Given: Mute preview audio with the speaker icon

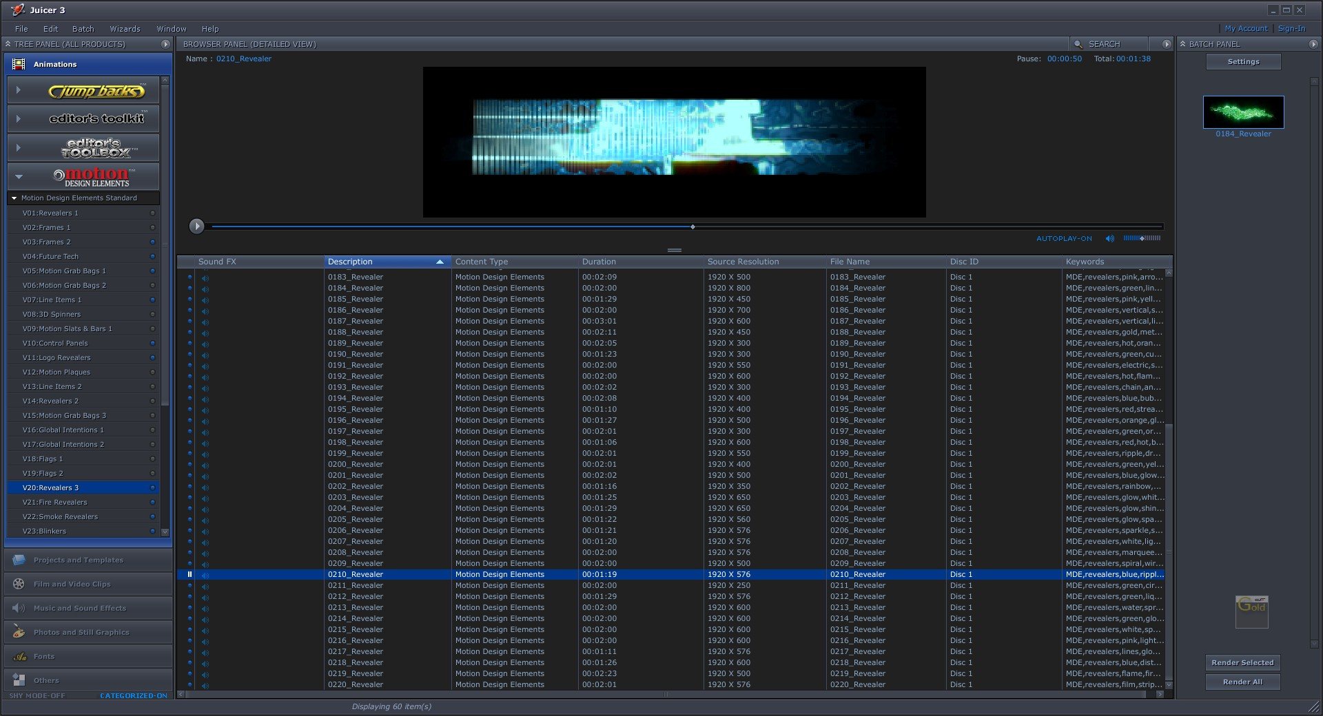Looking at the screenshot, I should 1109,238.
